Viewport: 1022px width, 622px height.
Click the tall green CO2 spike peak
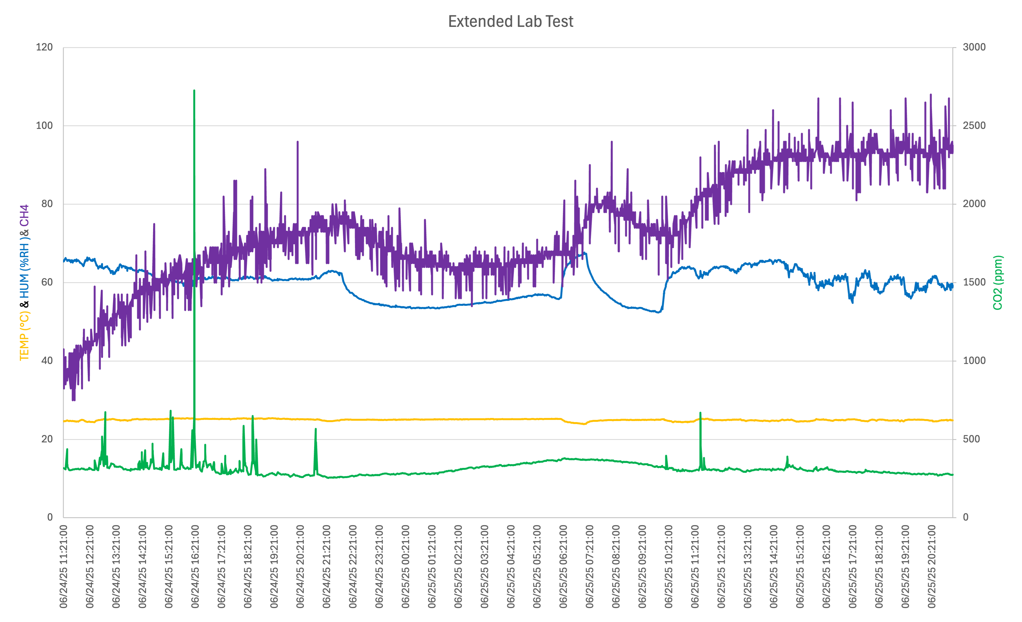(194, 91)
